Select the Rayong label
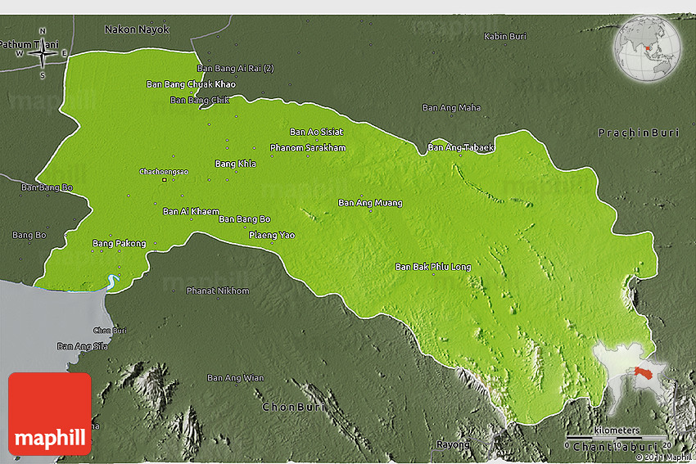Image resolution: width=696 pixels, height=464 pixels. 453,444
